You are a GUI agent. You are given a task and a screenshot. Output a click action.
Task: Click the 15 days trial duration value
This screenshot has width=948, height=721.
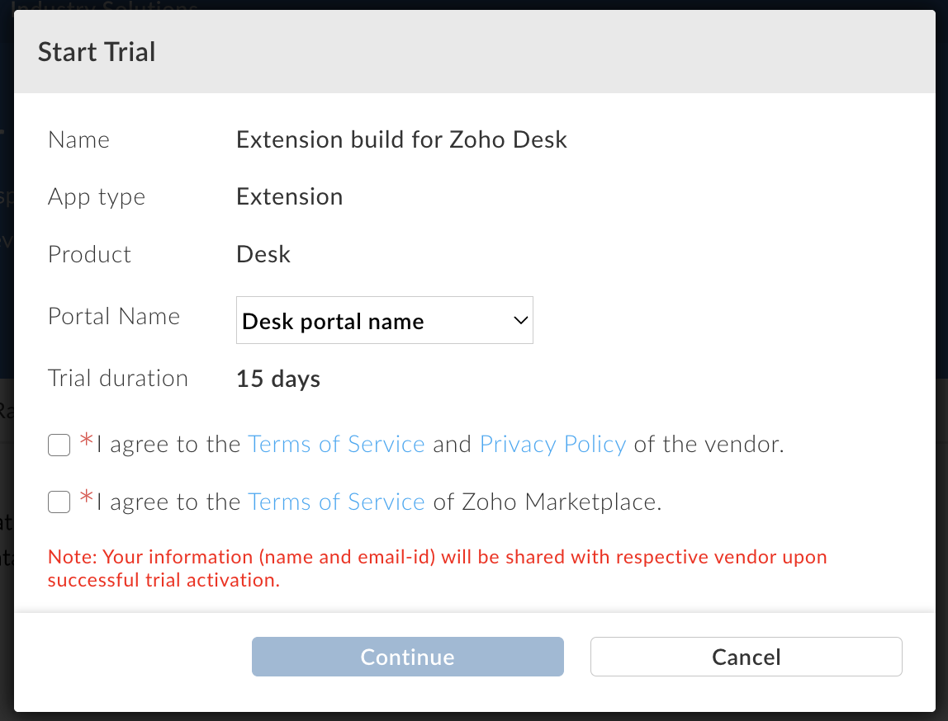(278, 379)
